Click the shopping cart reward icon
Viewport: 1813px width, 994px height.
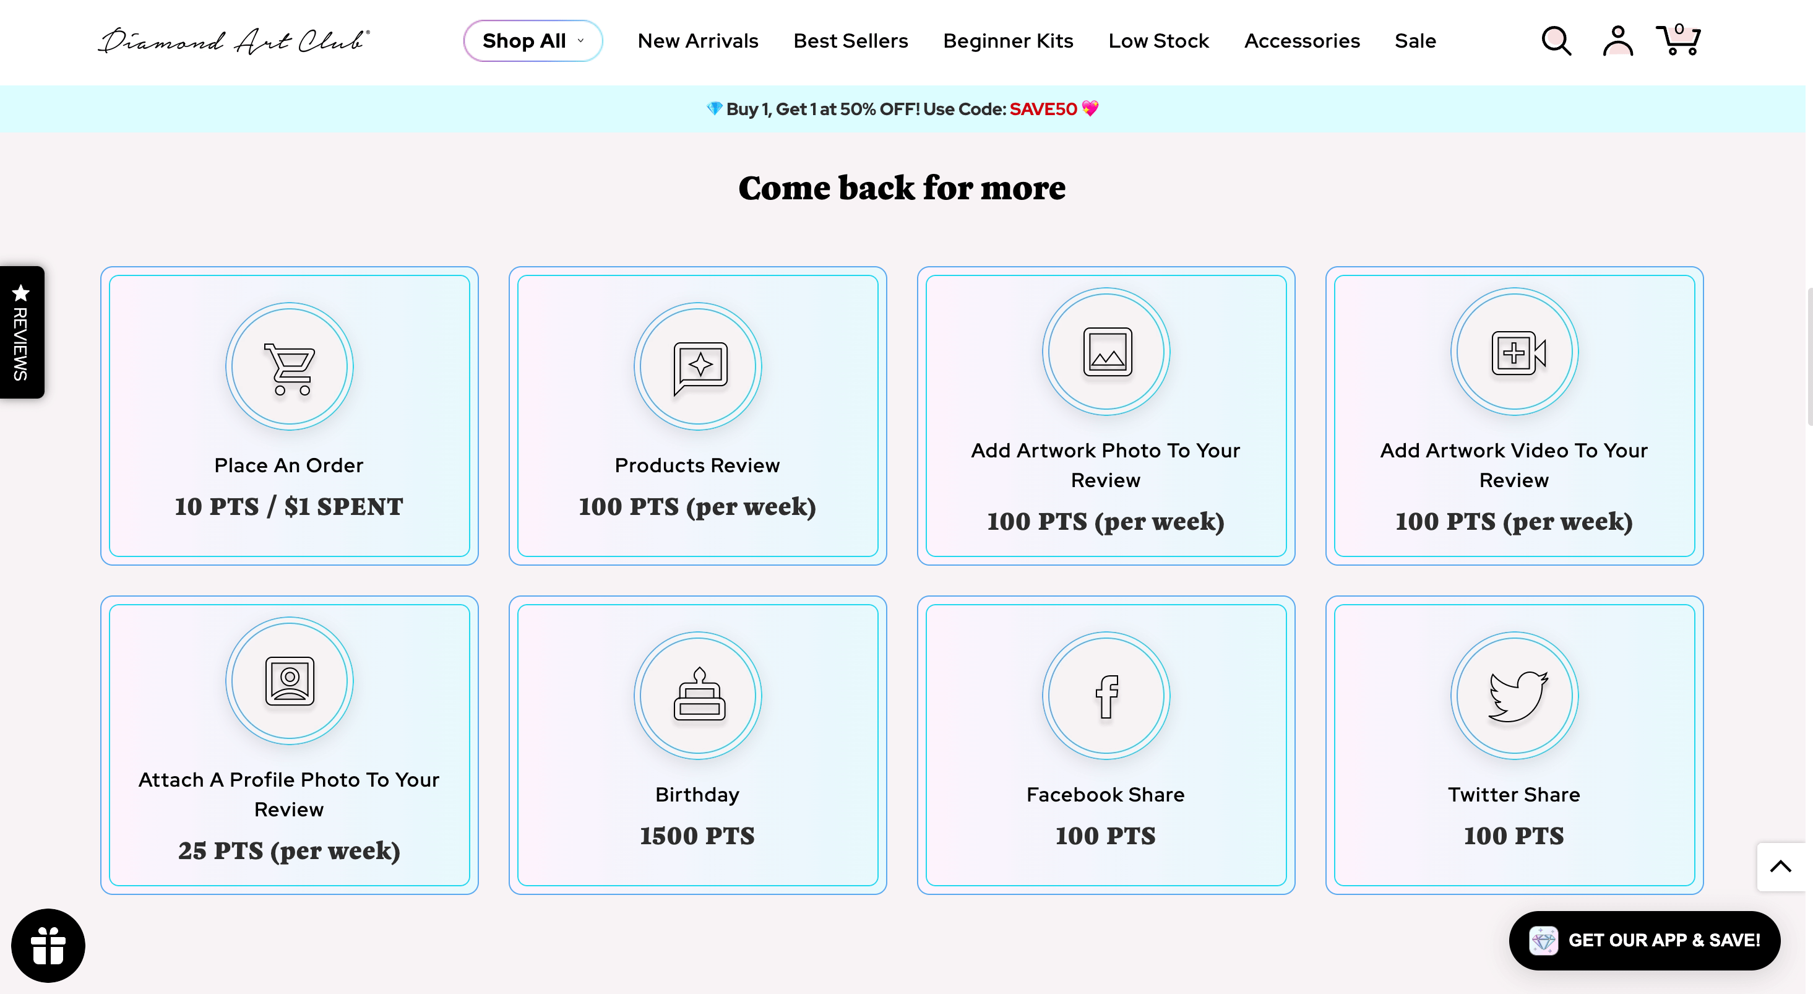[x=289, y=365]
